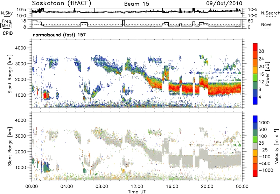Click the "Nave" legend label

pos(266,24)
